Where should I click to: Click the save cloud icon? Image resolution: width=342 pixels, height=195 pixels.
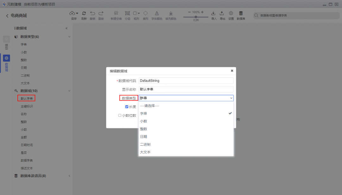tap(72, 13)
